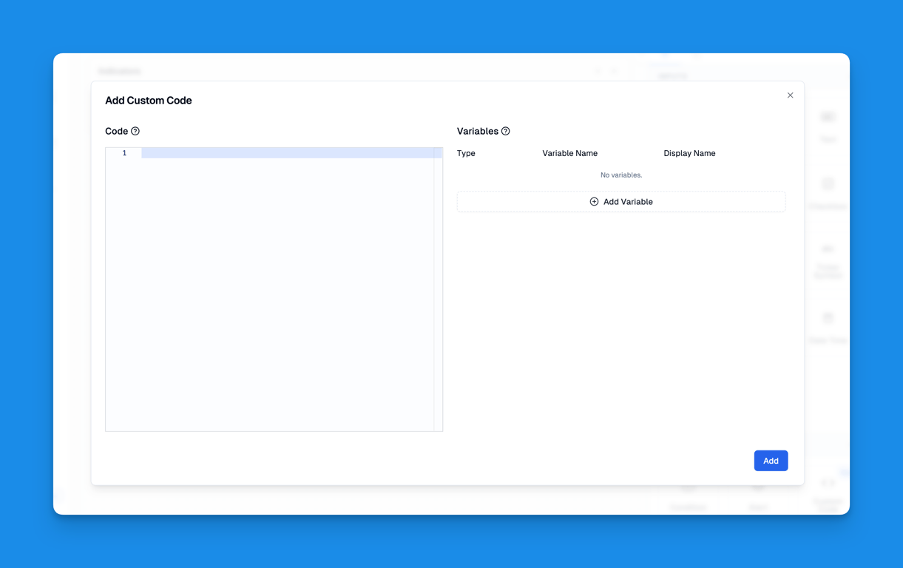
Task: Open the Variables help tooltip icon
Action: [506, 131]
